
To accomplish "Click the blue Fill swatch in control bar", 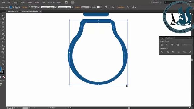I will tap(11, 7).
